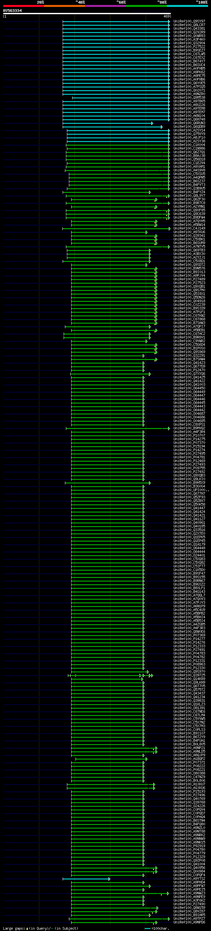Screen dimensions: 211x931
Task: Select the AV563334 query label
Action: (12, 11)
